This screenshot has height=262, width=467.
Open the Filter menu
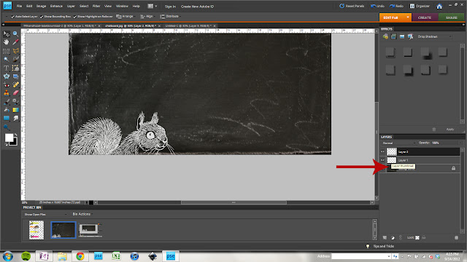point(96,6)
